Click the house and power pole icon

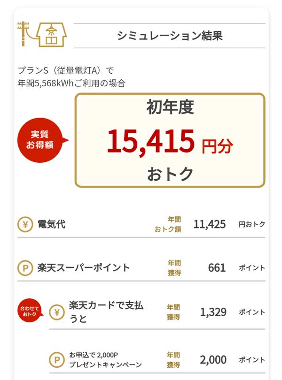point(41,34)
